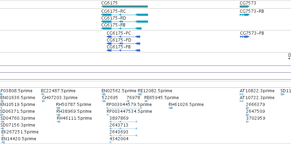291x144 pixels.
Task: Click the CG6175-PD protein glyph
Action: point(123,44)
